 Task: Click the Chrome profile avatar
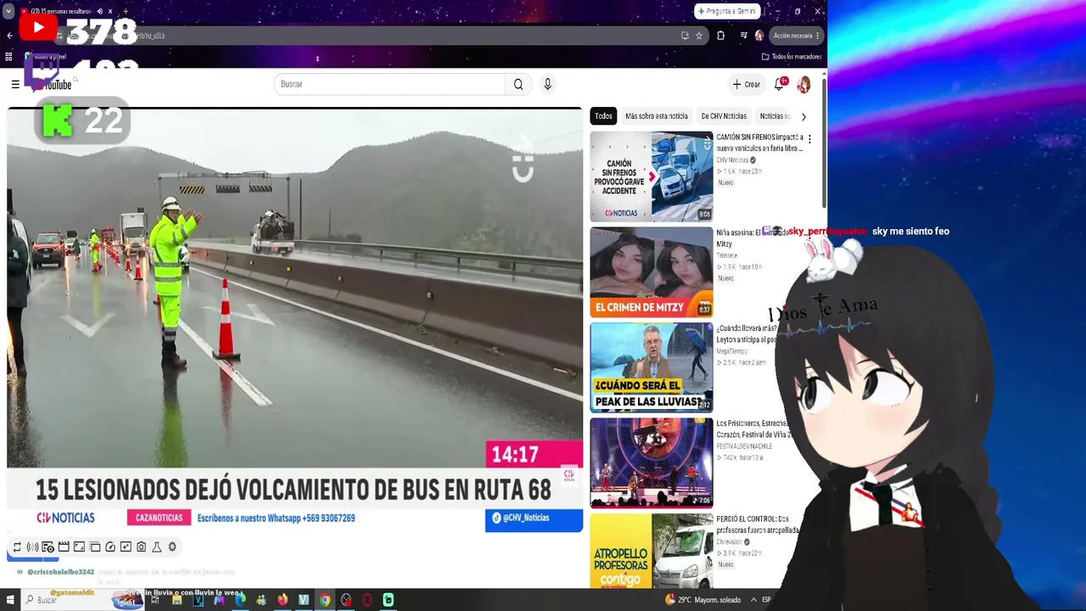(x=759, y=36)
